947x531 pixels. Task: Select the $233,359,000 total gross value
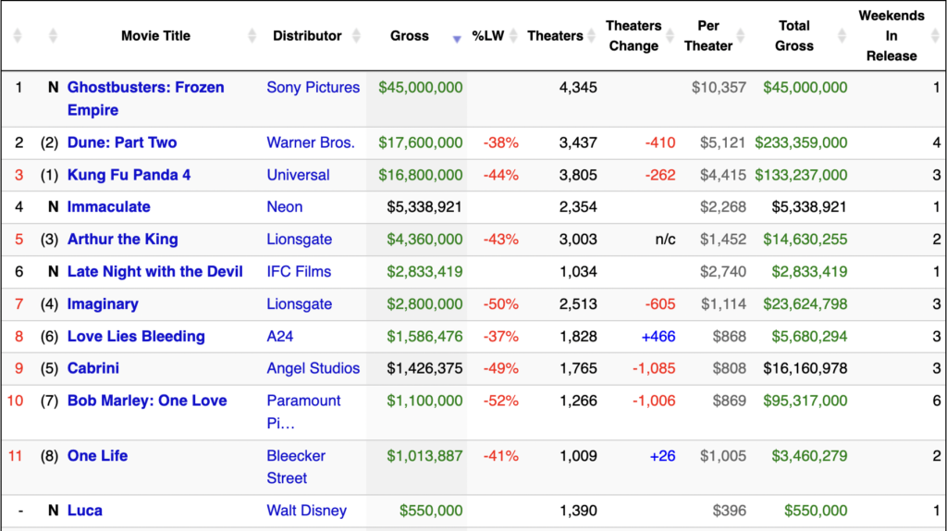coord(801,142)
